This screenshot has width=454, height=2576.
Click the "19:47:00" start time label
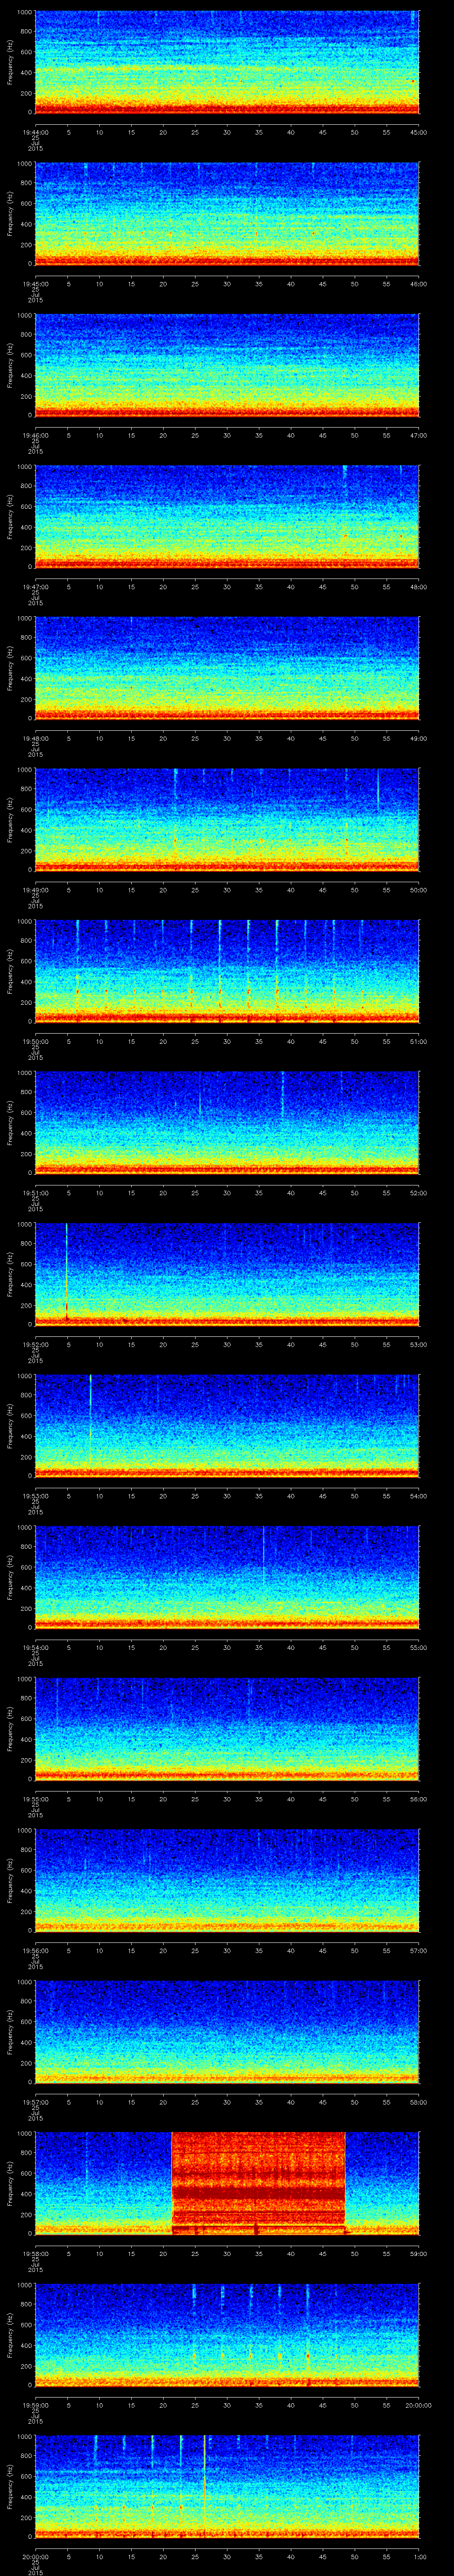pyautogui.click(x=35, y=586)
